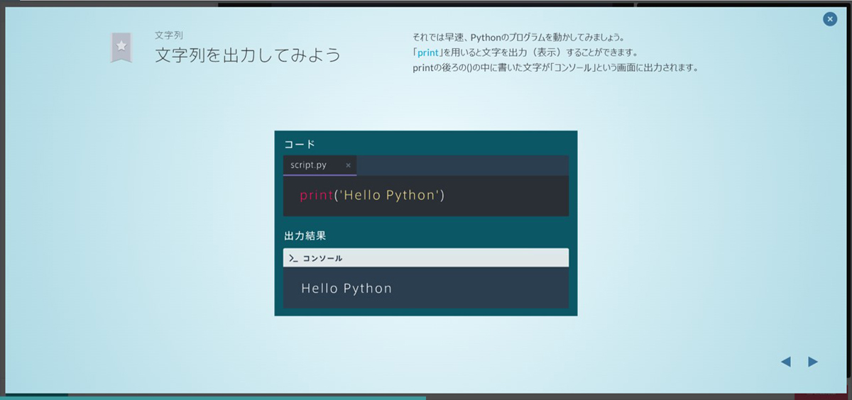
Task: Close the slide overlay with X button
Action: 830,19
